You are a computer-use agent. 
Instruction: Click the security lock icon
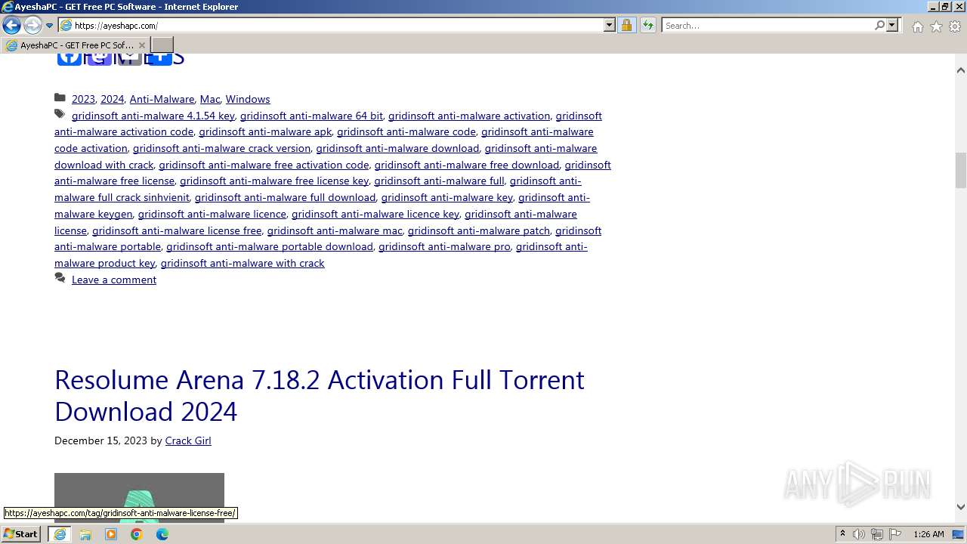coord(626,25)
